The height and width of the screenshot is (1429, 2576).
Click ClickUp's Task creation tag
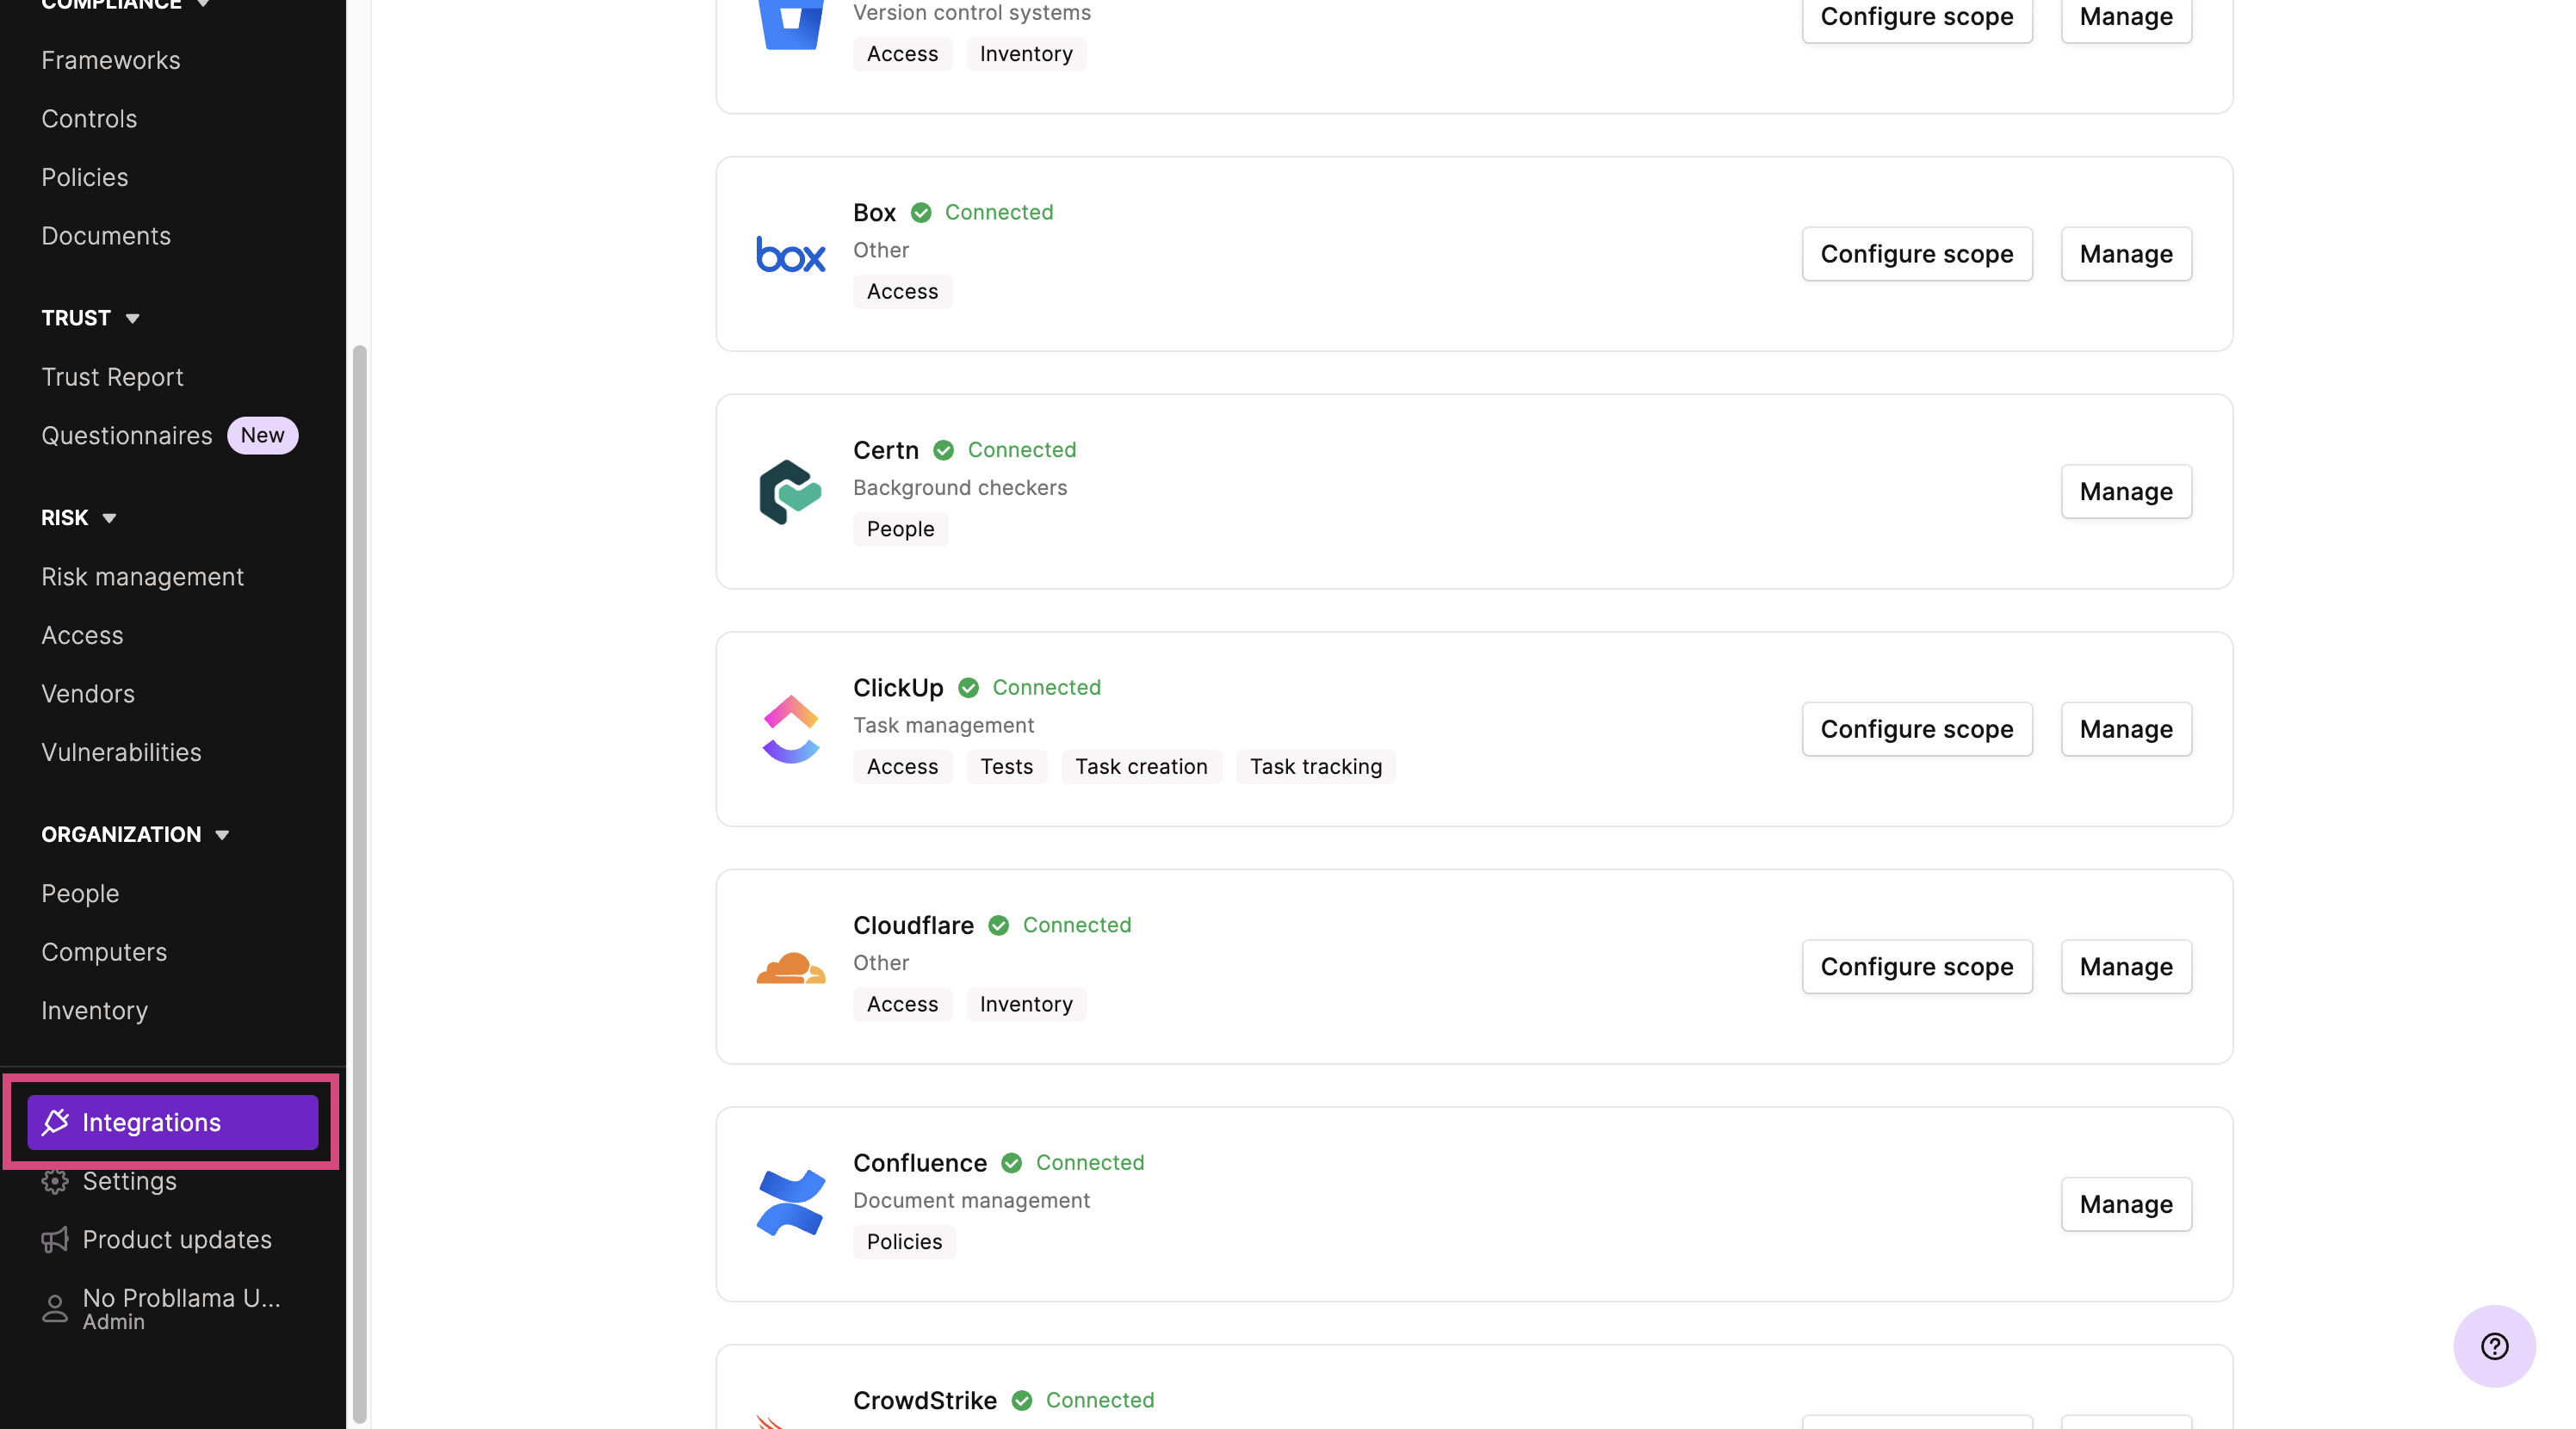1141,767
